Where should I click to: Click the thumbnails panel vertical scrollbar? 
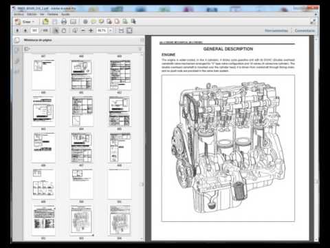pos(142,147)
